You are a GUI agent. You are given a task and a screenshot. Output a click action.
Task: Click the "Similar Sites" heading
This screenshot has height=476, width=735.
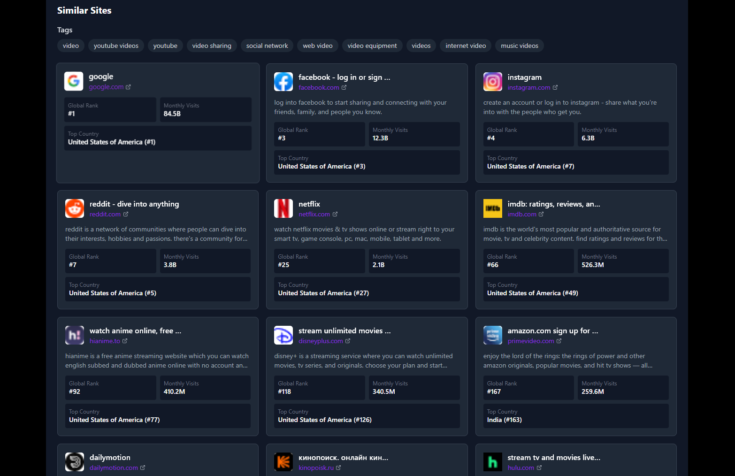click(84, 10)
